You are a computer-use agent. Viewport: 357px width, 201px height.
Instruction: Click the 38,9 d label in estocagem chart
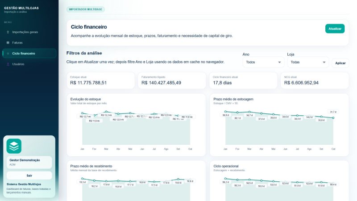pos(226,115)
